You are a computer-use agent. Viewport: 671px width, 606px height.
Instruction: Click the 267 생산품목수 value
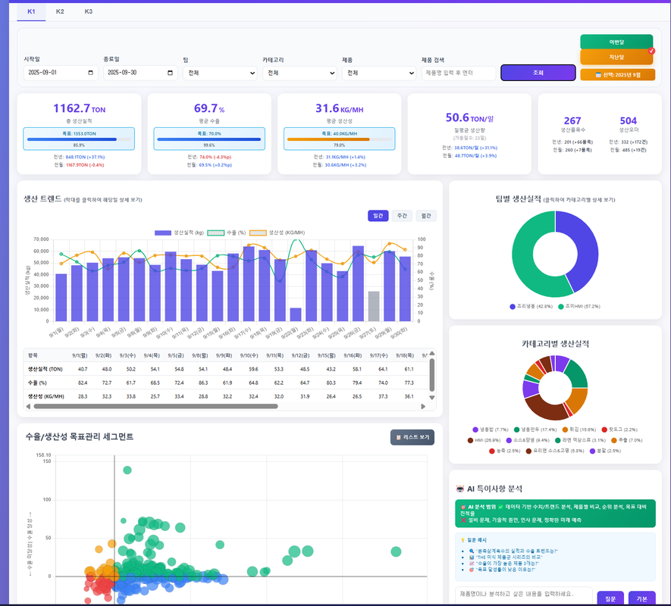point(572,120)
